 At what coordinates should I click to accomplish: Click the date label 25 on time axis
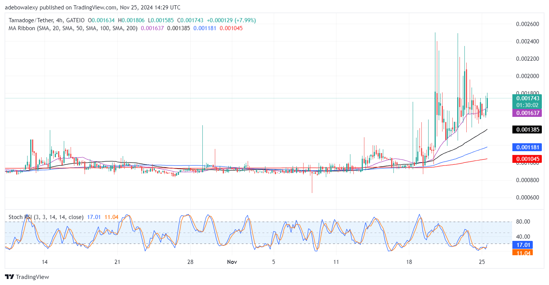coord(482,262)
